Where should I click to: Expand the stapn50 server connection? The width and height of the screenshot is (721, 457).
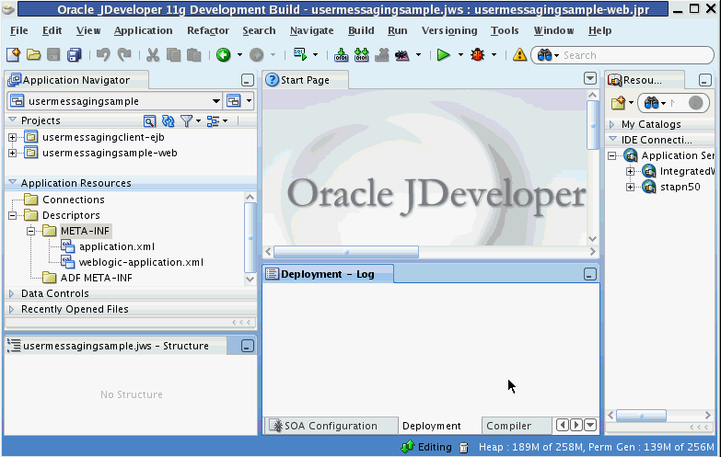pos(631,187)
